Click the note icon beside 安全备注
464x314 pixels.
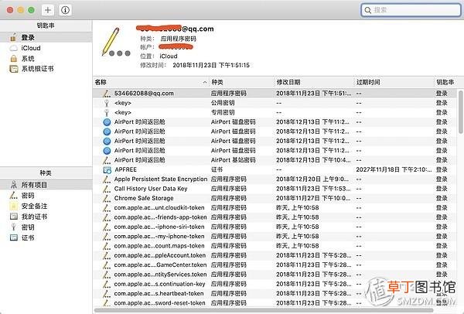(x=14, y=206)
